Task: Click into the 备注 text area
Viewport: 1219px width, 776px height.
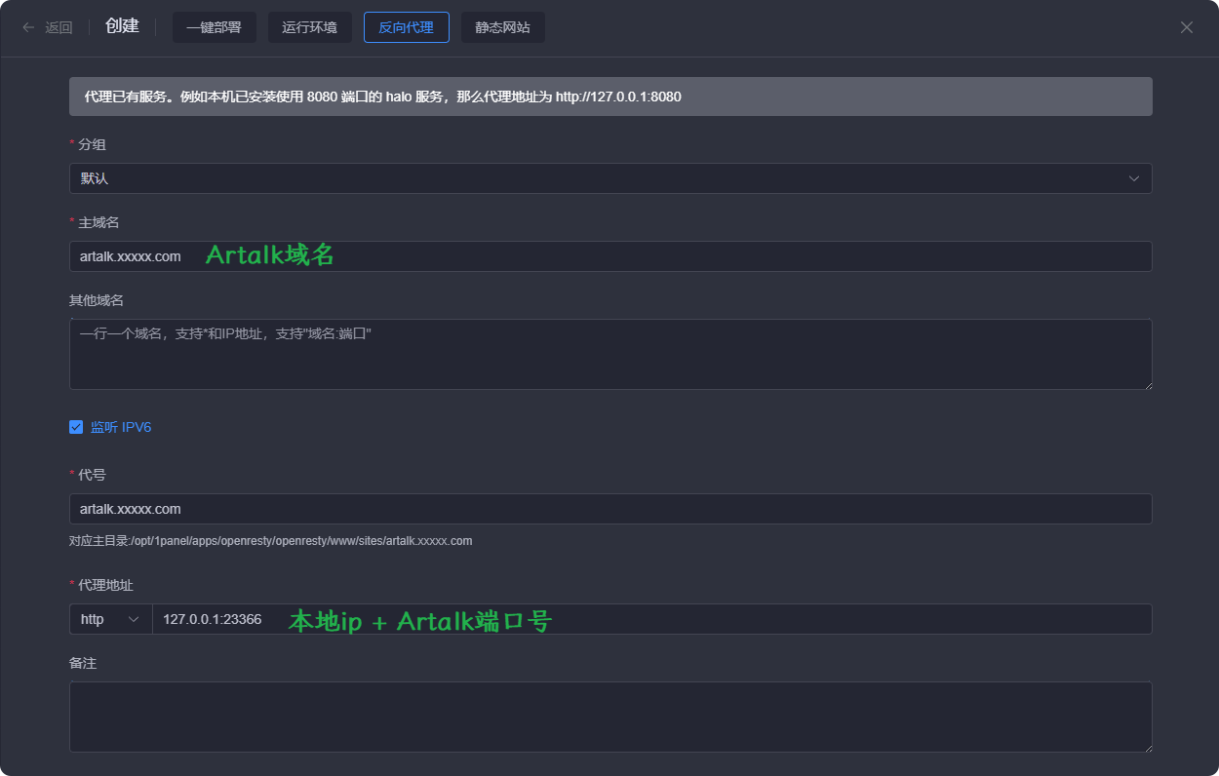Action: [609, 717]
